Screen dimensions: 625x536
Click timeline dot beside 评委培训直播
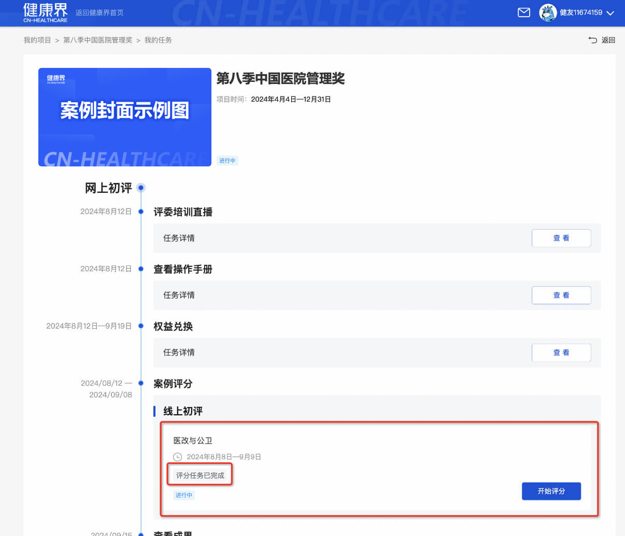point(141,211)
